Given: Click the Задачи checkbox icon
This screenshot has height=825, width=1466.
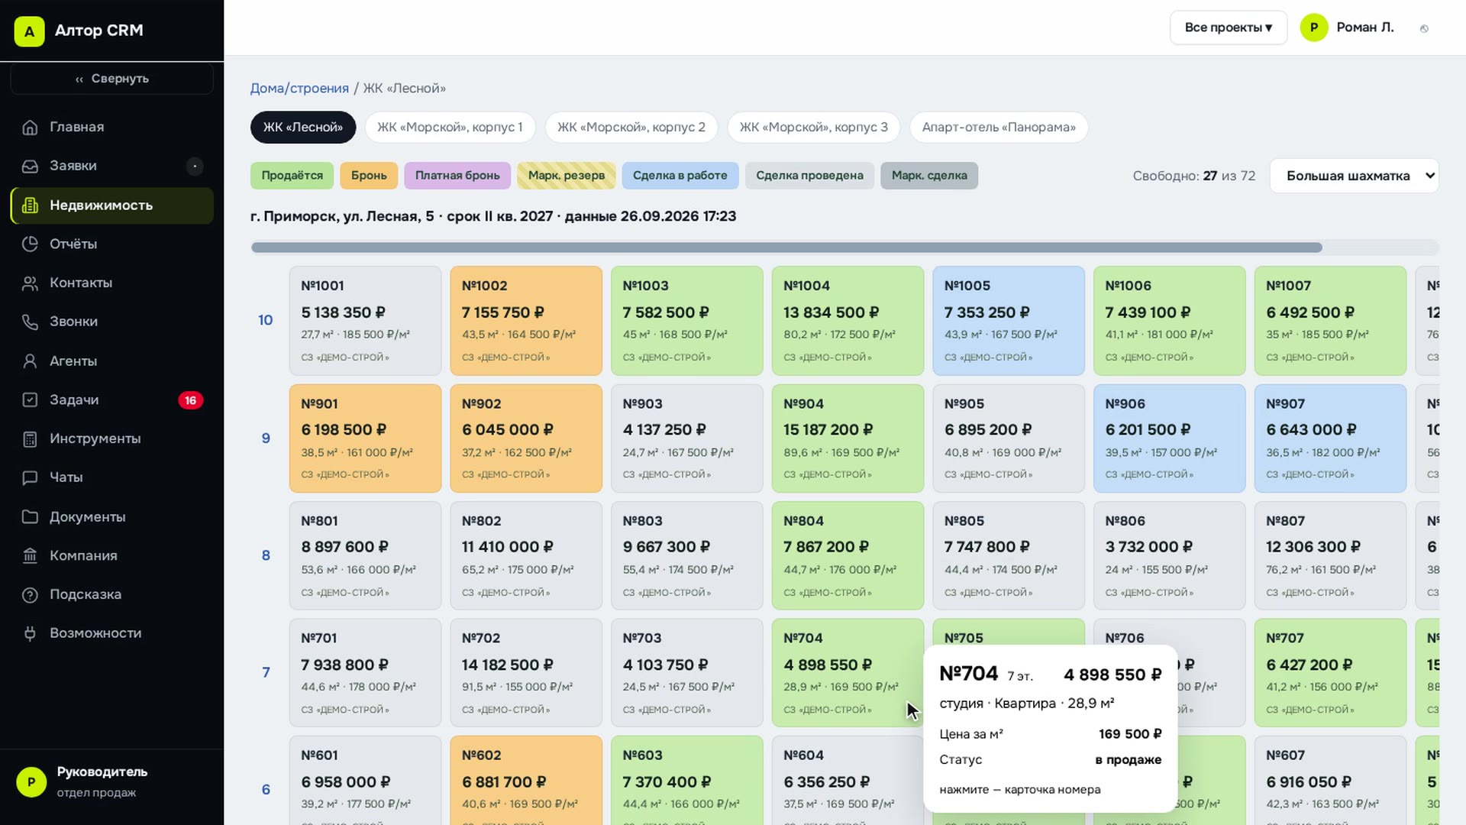Looking at the screenshot, I should click(30, 400).
